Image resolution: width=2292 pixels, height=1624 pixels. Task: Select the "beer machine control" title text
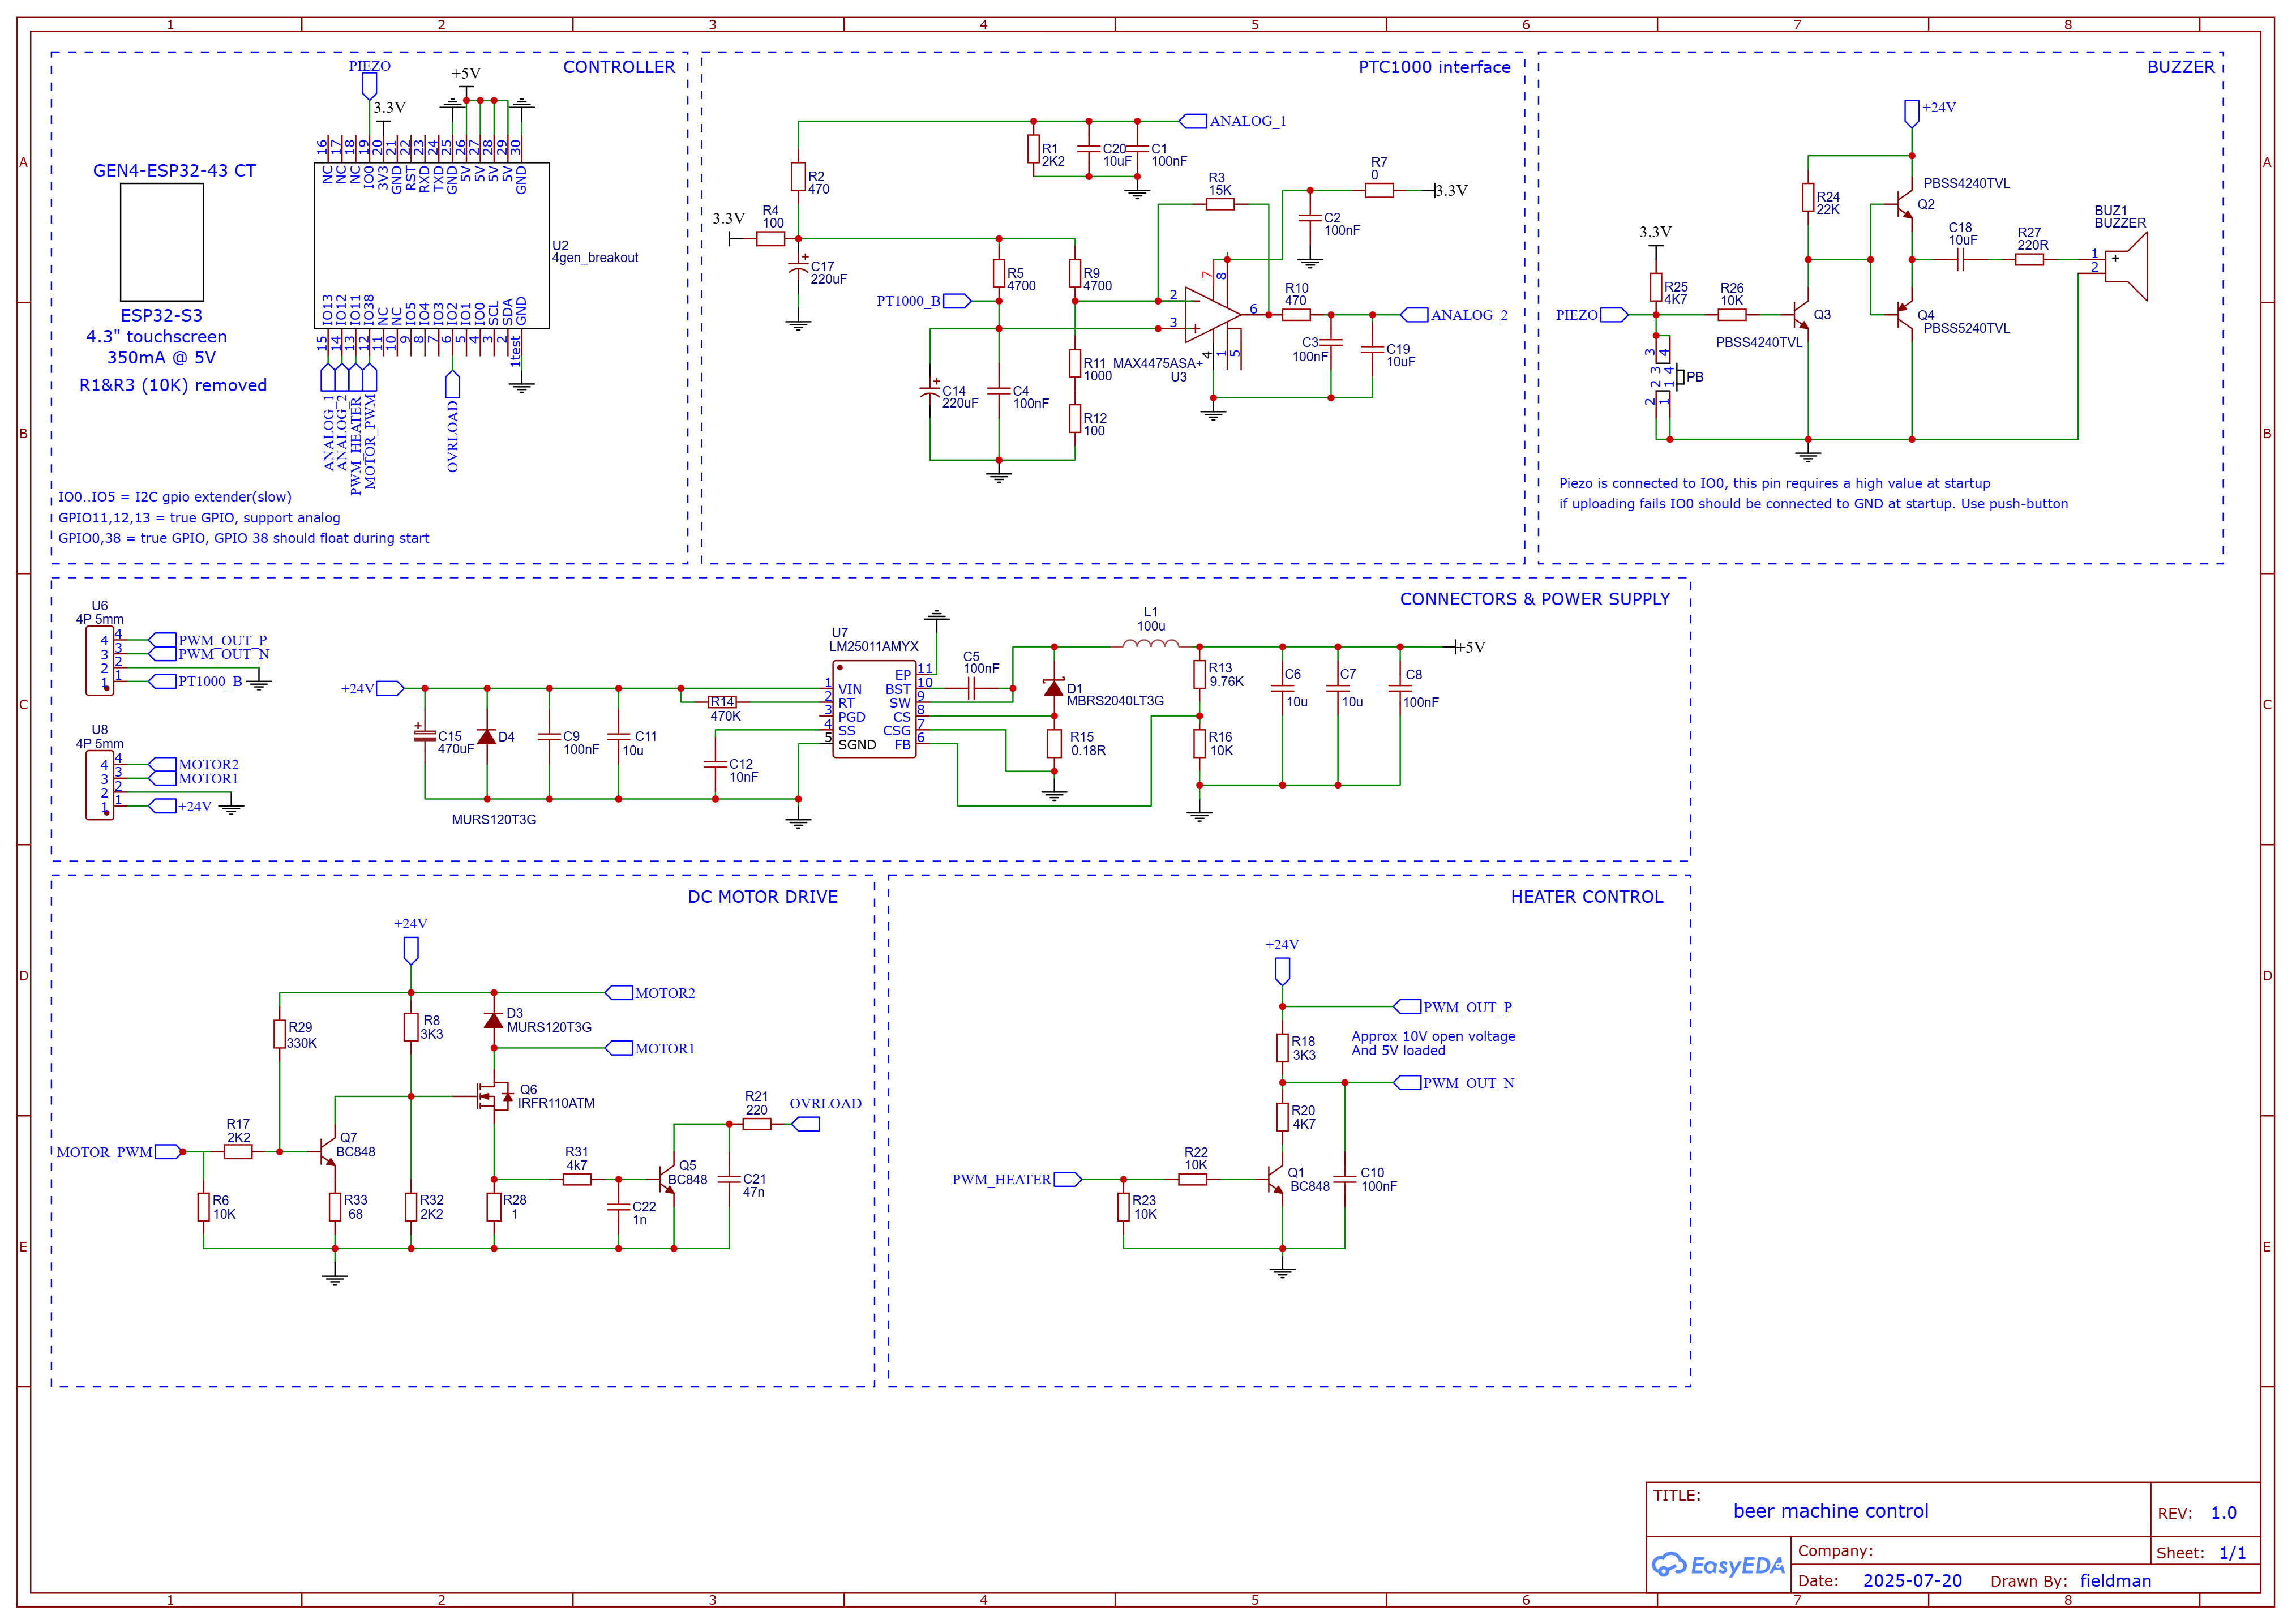[1830, 1511]
